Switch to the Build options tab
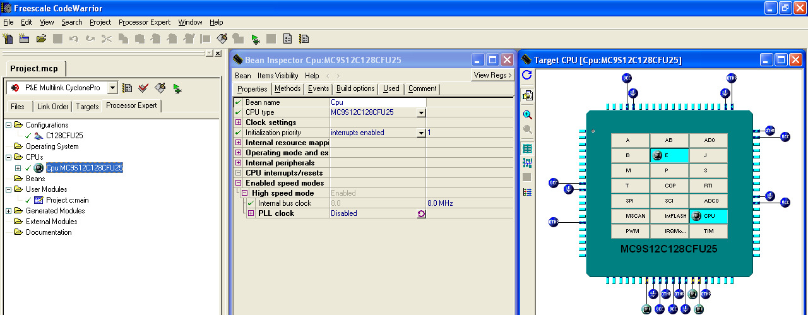The image size is (808, 315). [355, 88]
